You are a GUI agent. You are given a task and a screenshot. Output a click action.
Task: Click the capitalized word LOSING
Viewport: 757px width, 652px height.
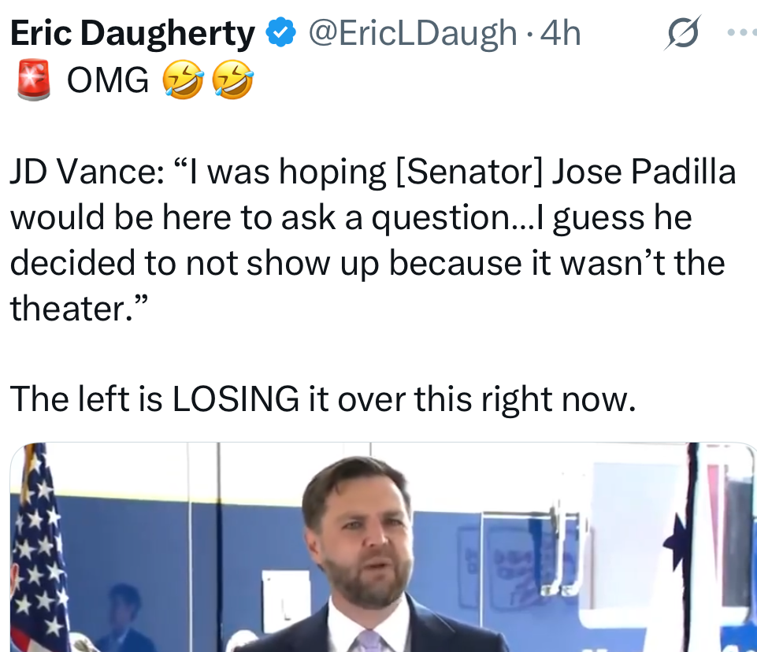(235, 398)
